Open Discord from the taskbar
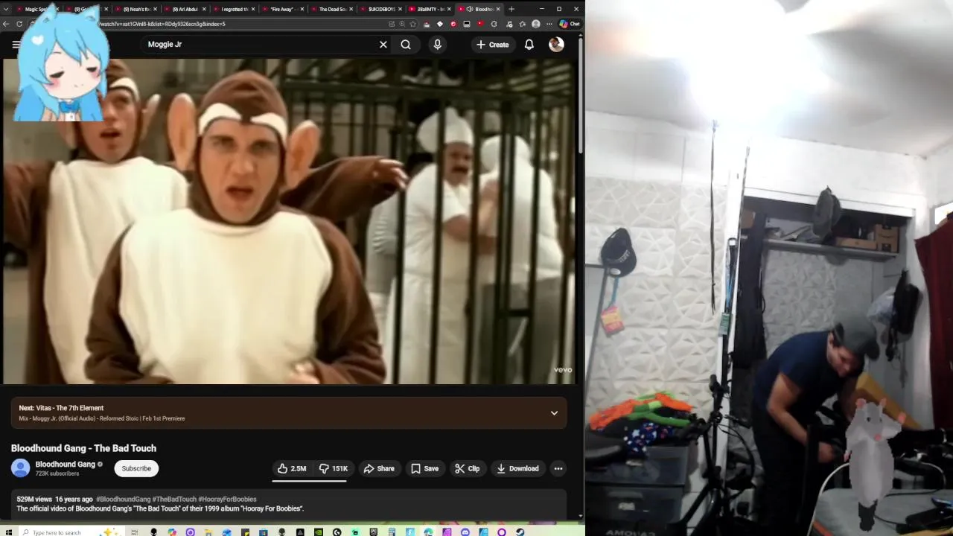This screenshot has height=536, width=953. 465,532
